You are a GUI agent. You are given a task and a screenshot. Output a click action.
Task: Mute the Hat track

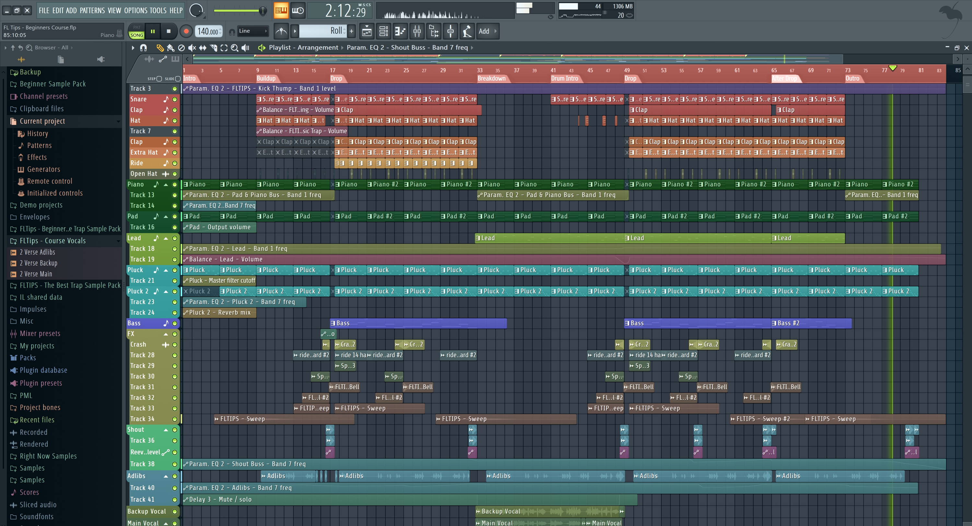(x=175, y=121)
